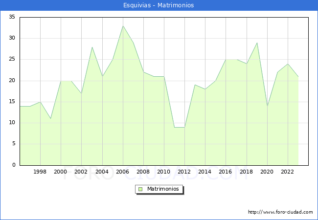318x220 pixels.
Task: Select the 2020 x-axis label
Action: tap(267, 172)
